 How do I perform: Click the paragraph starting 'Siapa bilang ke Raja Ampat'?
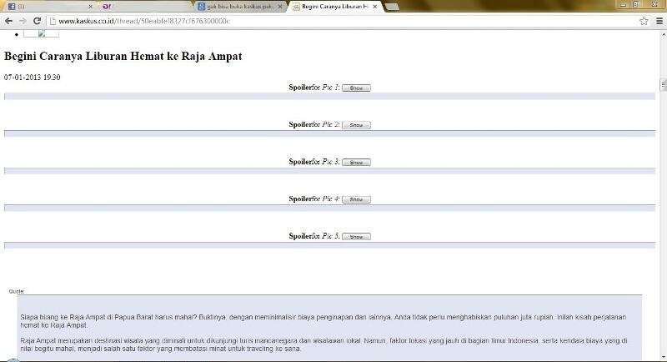pos(323,321)
